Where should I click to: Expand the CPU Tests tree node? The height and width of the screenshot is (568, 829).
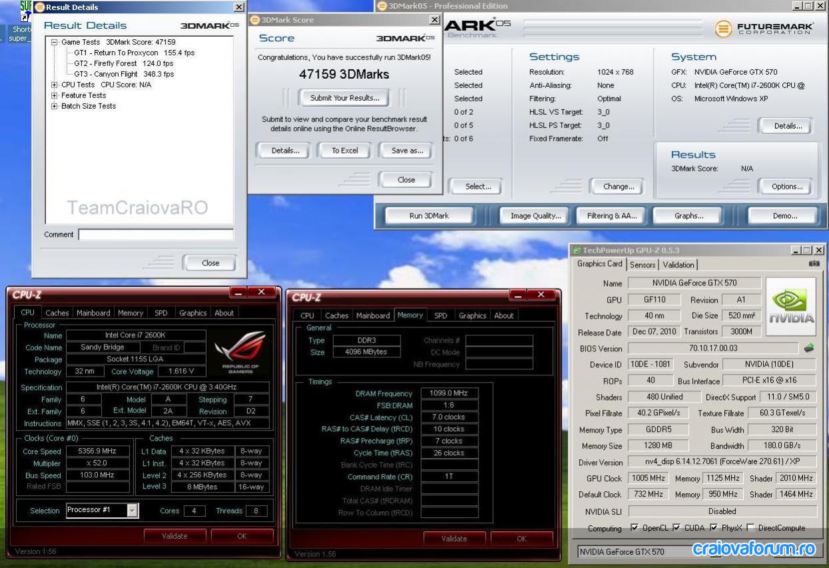point(55,85)
